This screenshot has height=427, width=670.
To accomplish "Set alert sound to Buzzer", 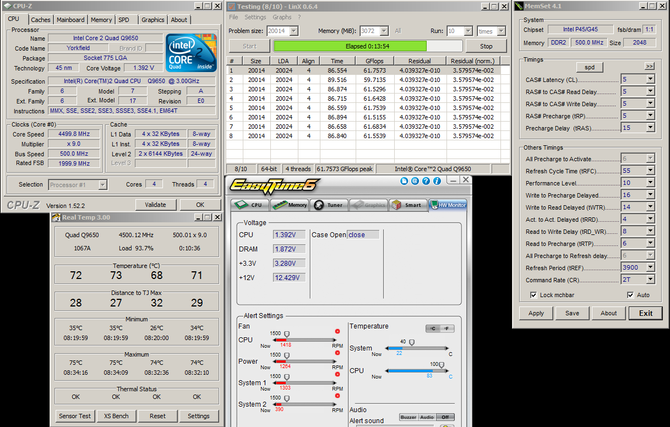I will click(408, 417).
